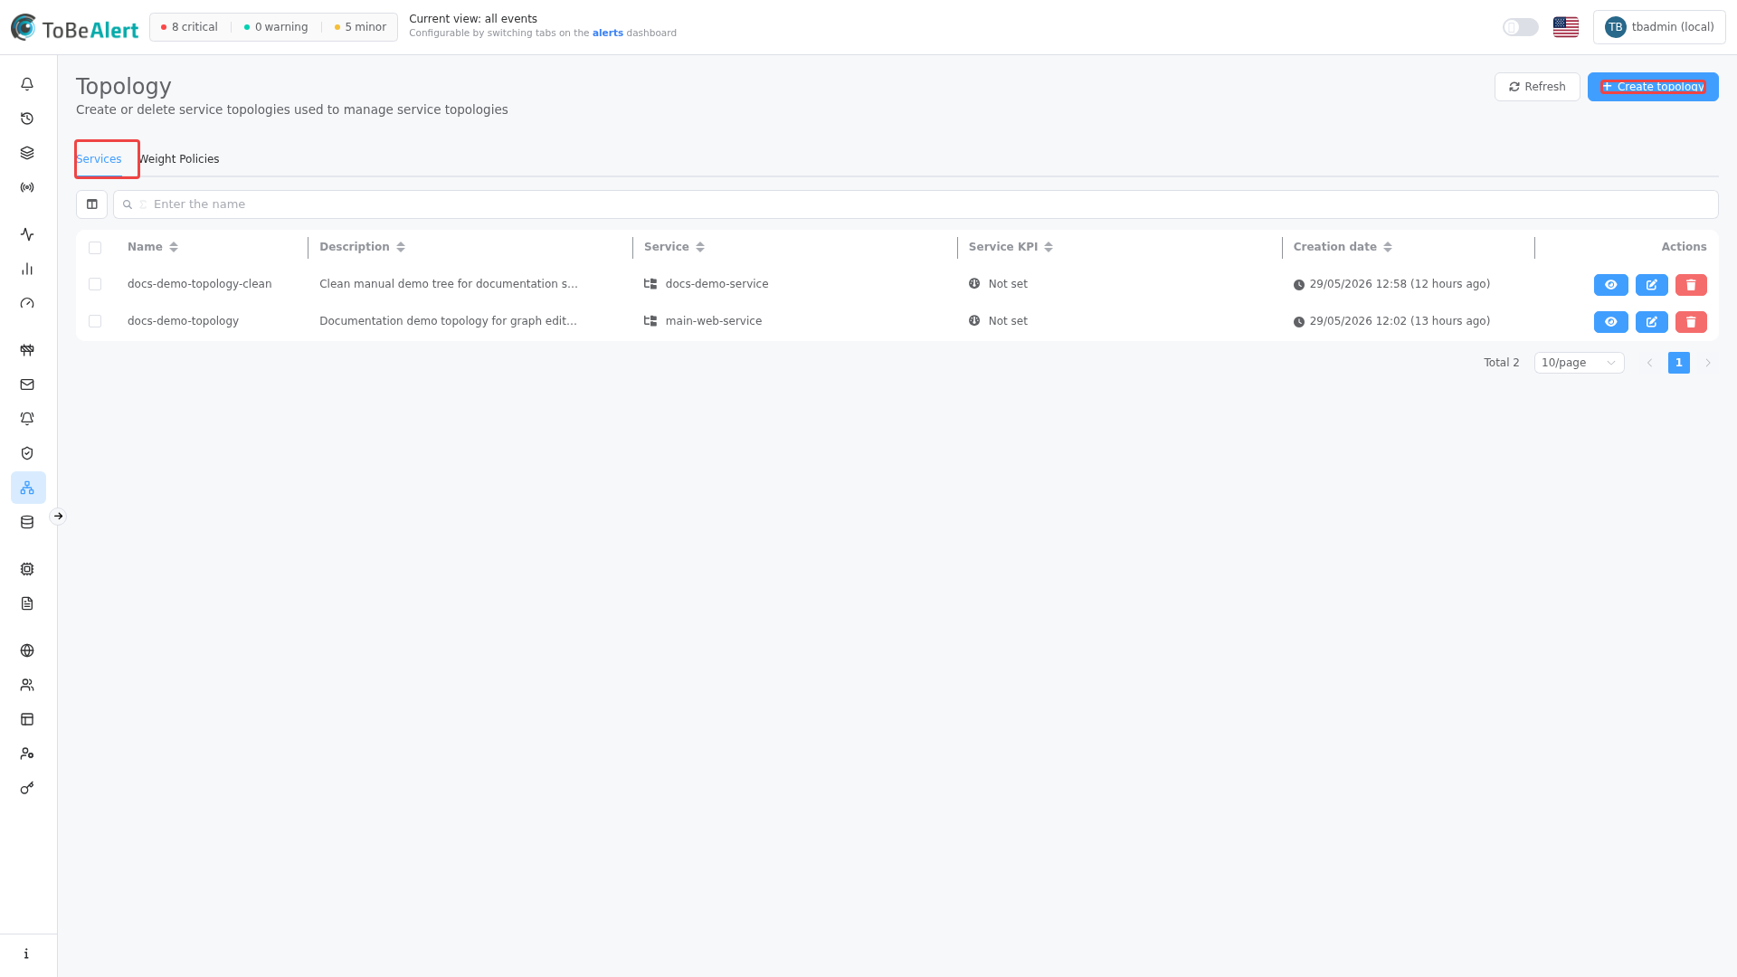Click Documentation demo topology description
The height and width of the screenshot is (977, 1737).
(x=449, y=321)
